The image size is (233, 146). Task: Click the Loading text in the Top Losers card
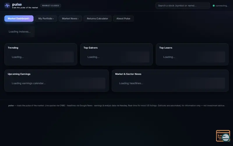(x=169, y=57)
